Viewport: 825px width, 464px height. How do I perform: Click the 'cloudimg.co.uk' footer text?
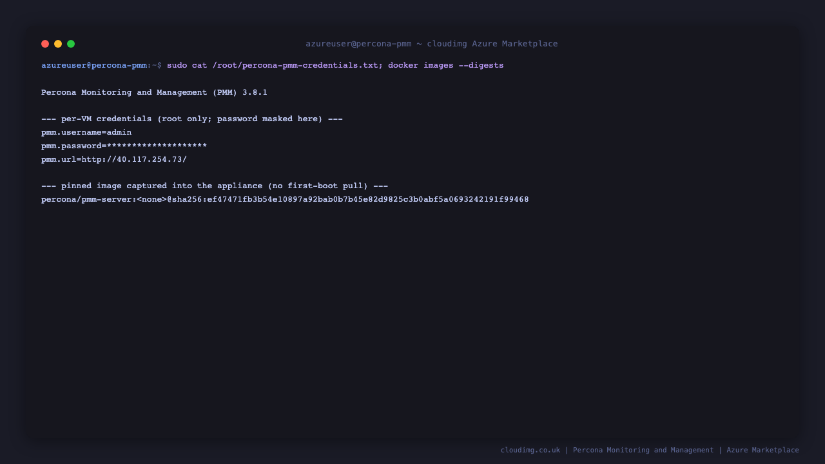click(530, 450)
